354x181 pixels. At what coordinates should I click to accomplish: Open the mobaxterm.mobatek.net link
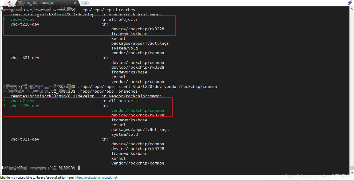pos(96,178)
